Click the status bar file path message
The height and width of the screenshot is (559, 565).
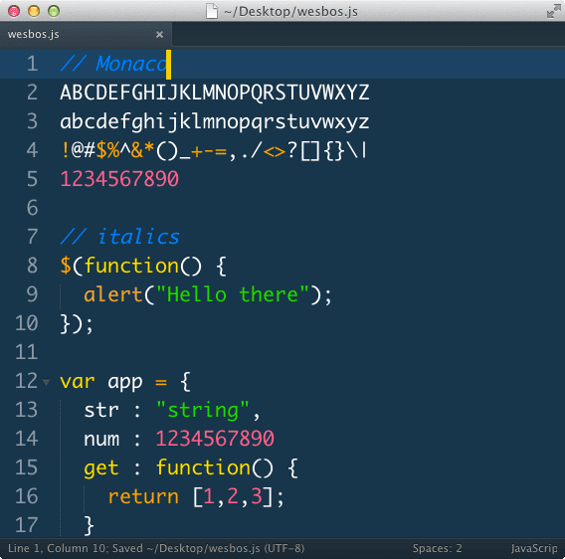click(156, 548)
